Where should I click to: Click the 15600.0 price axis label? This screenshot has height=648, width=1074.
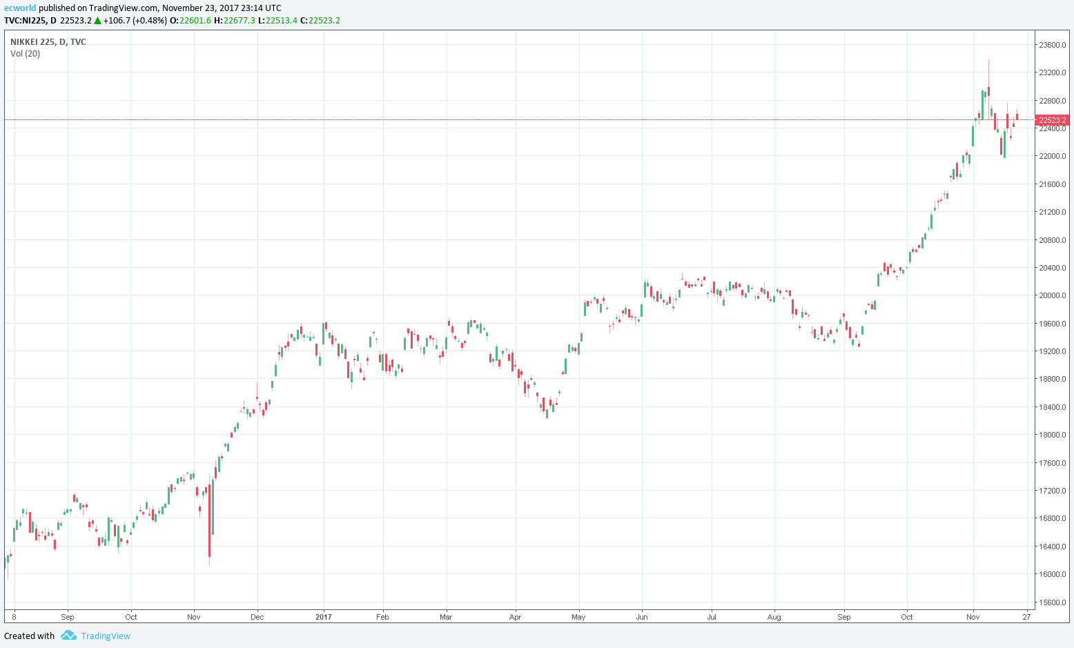coord(1053,602)
